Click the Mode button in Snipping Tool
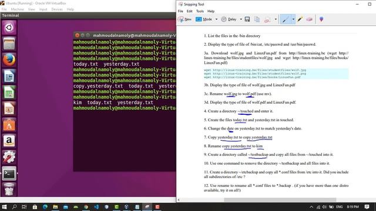This screenshot has height=211, width=376. coord(204,19)
